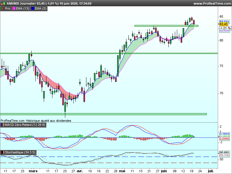Click the MACD Zéro Retard color icon
The image size is (232, 174).
click(x=3, y=125)
